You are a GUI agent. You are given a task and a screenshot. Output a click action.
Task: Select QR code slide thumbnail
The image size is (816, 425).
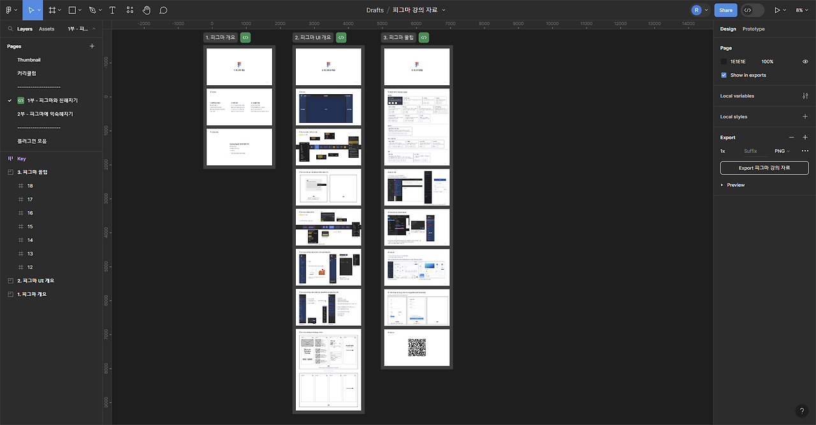[417, 347]
